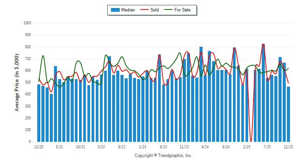Click the first median bar at 12/20
The width and height of the screenshot is (304, 165).
[x=39, y=113]
